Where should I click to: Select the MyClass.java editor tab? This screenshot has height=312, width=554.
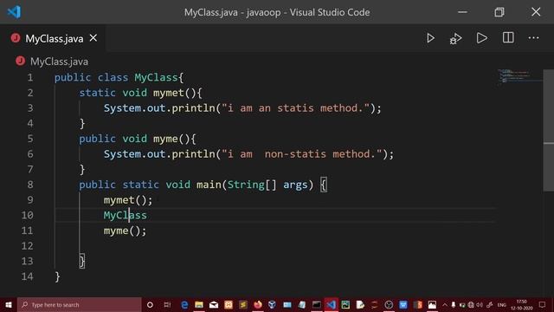click(x=53, y=38)
